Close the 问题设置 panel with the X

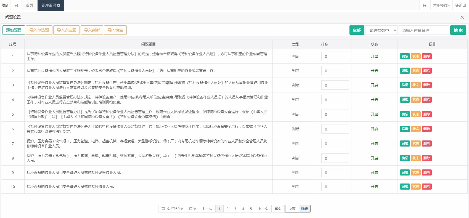(462, 17)
